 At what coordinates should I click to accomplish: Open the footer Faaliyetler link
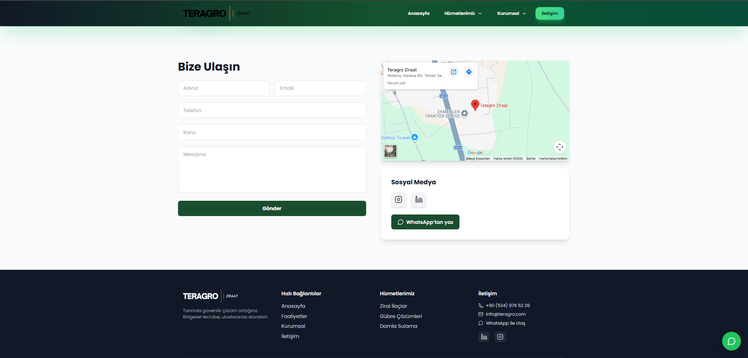(x=294, y=316)
